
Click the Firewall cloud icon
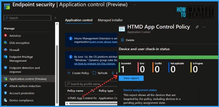click(x=6, y=50)
